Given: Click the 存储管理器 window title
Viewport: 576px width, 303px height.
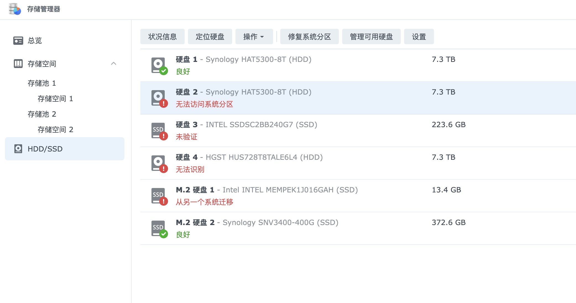Looking at the screenshot, I should [x=44, y=9].
